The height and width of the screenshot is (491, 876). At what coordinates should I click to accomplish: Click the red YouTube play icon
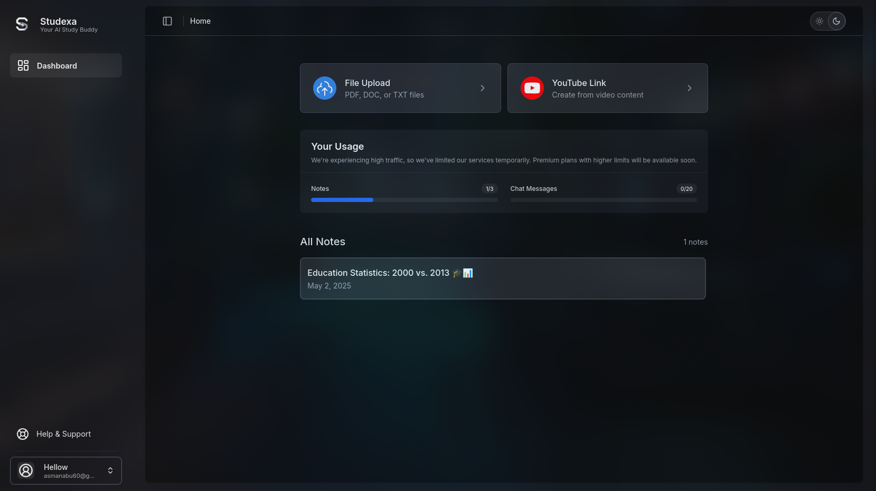click(532, 88)
